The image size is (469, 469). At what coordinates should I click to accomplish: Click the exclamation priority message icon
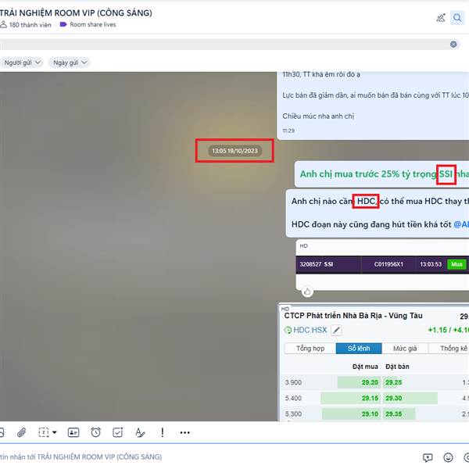point(162,432)
